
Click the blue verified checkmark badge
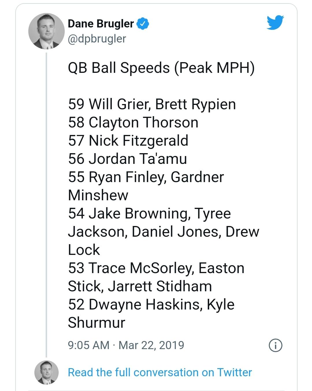(143, 23)
